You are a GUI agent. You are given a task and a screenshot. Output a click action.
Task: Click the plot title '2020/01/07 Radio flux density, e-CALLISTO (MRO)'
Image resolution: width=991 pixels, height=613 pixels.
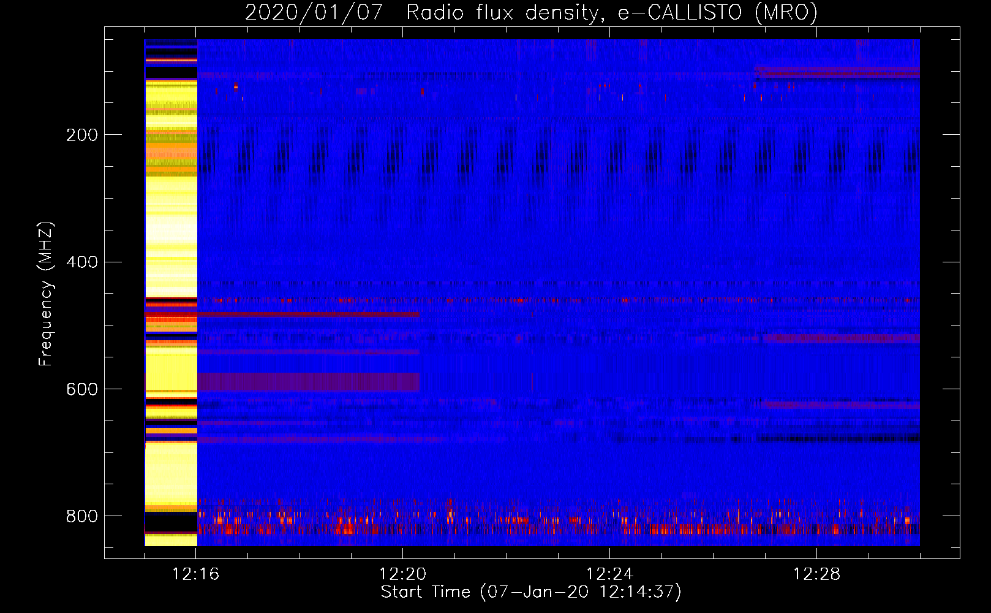click(531, 12)
